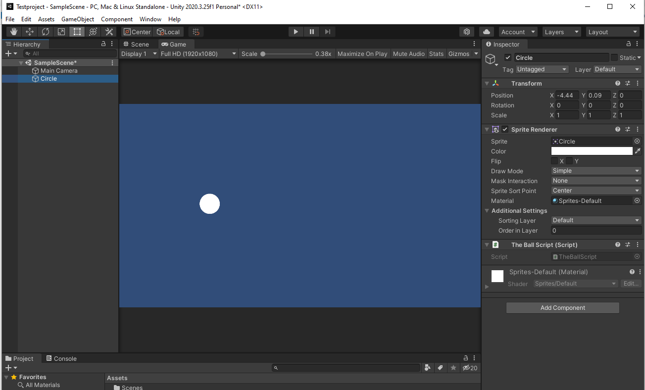Screen dimensions: 645x390
Task: Click the Add Component button
Action: click(562, 308)
